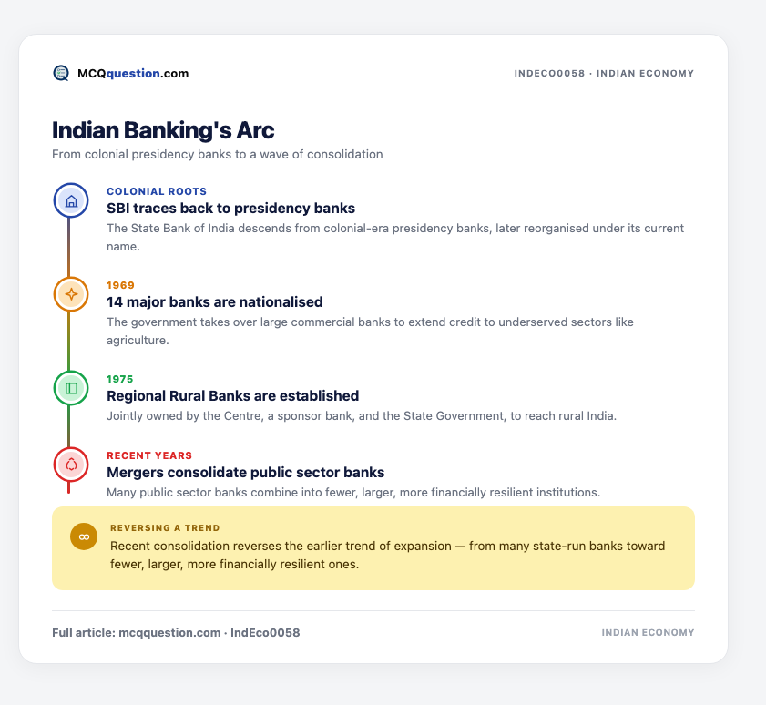The width and height of the screenshot is (766, 705).
Task: Click the MCQquestion logo icon
Action: pyautogui.click(x=61, y=73)
